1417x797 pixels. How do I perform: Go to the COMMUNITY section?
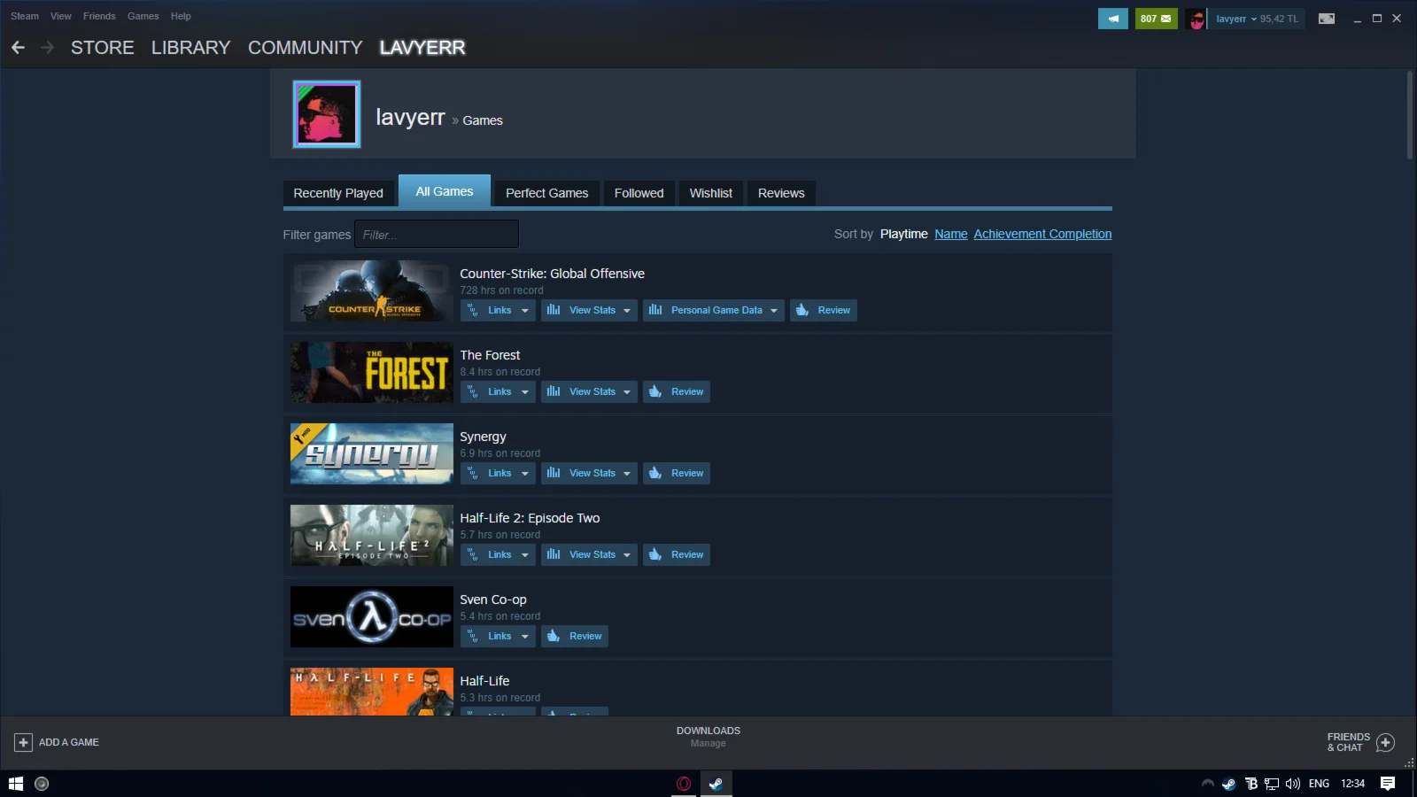click(x=306, y=48)
